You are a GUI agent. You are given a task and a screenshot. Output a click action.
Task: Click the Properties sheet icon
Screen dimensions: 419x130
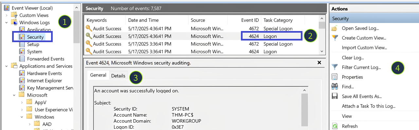click(335, 77)
